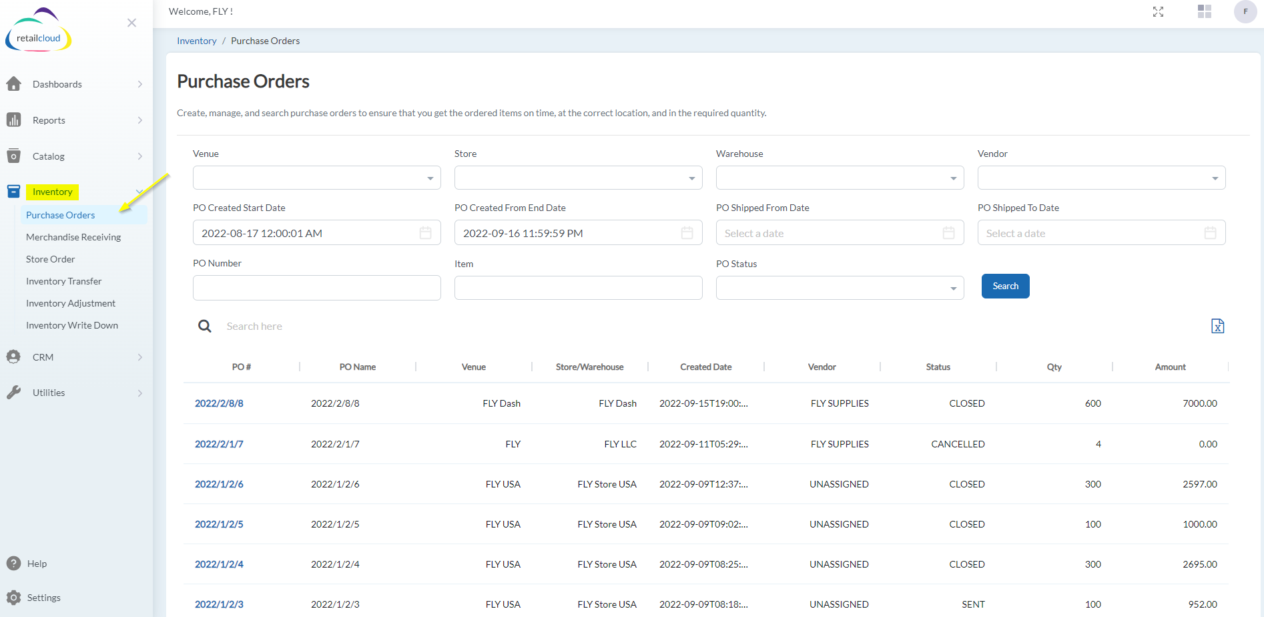Collapse the Inventory section in the sidebar

(x=139, y=191)
